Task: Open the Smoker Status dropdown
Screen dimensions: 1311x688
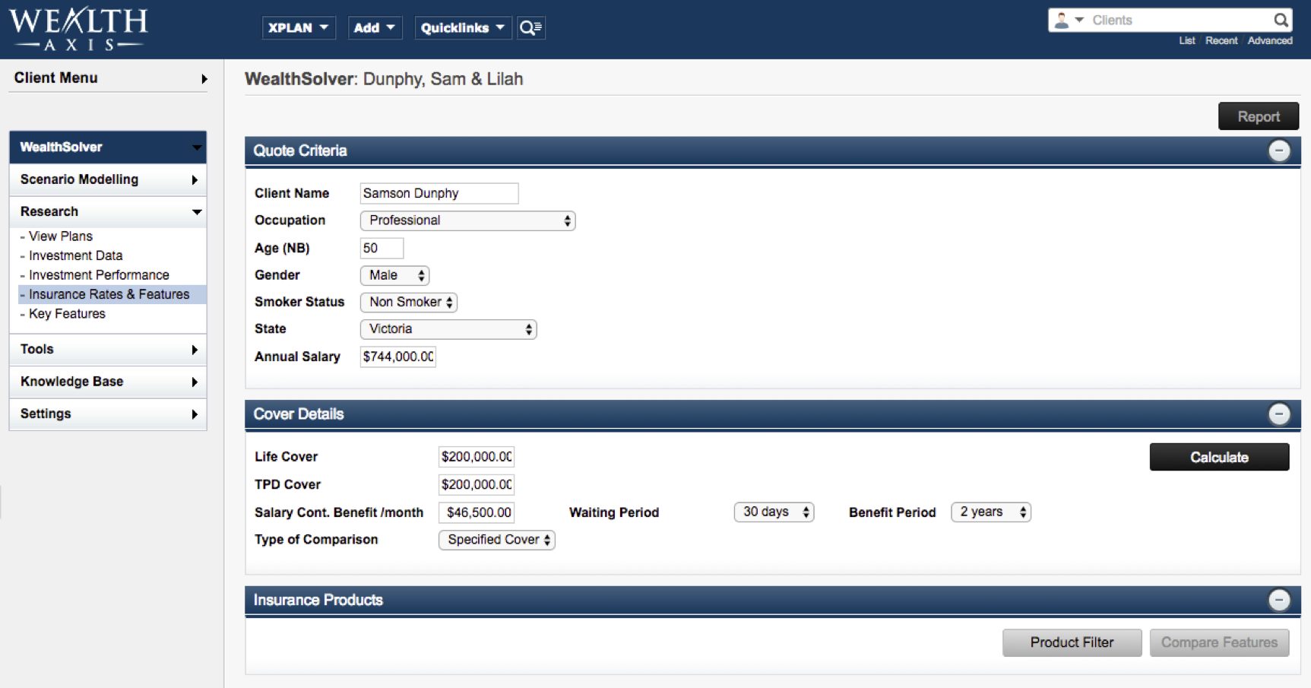Action: [x=409, y=302]
